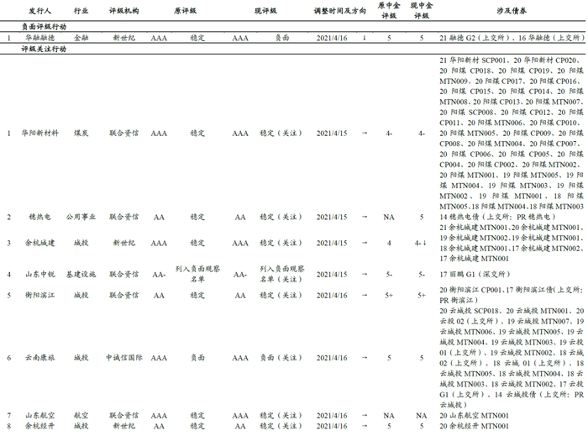Screen dimensions: 588x436
Task: Select issuer name 山东中锐
Action: [x=39, y=275]
